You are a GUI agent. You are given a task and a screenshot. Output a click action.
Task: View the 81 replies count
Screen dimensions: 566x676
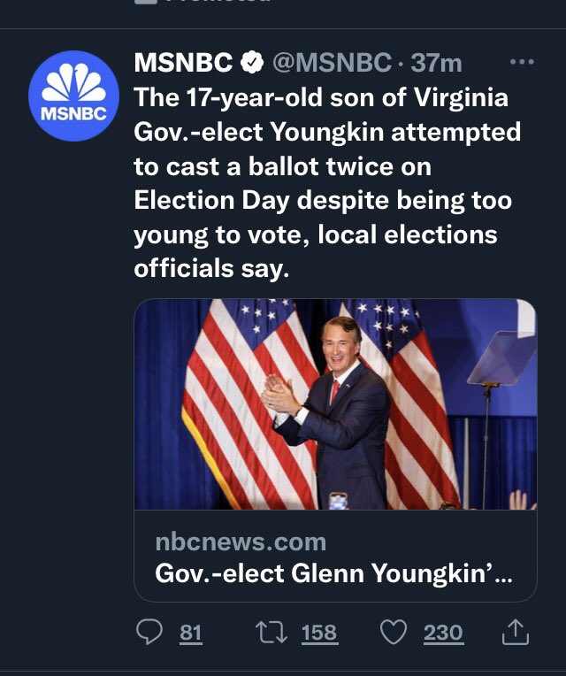[x=190, y=633]
